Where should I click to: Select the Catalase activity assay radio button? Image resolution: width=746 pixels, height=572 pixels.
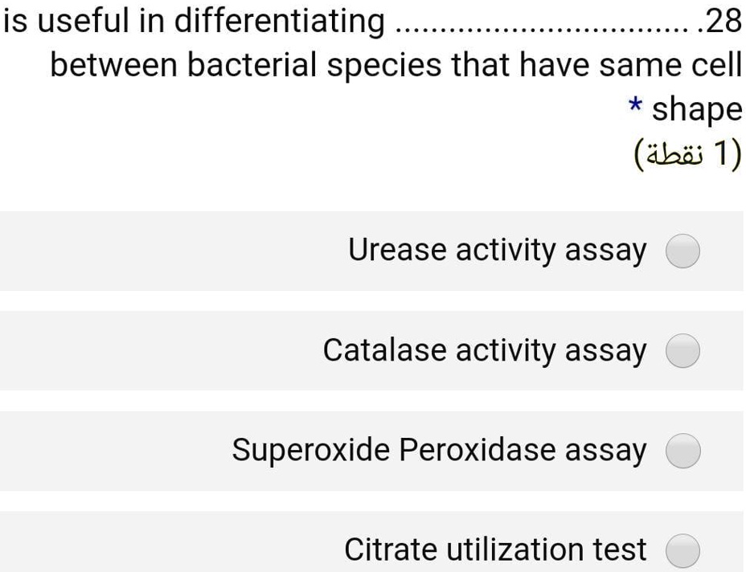(x=682, y=351)
